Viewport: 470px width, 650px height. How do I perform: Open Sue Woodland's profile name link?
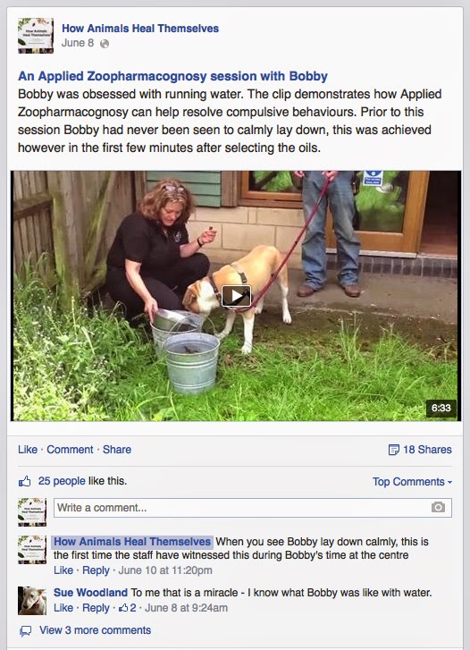tap(90, 593)
